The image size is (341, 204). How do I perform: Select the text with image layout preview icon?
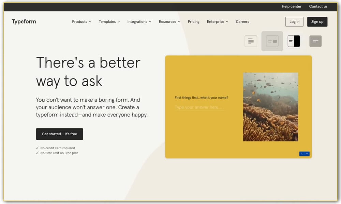[x=272, y=41]
